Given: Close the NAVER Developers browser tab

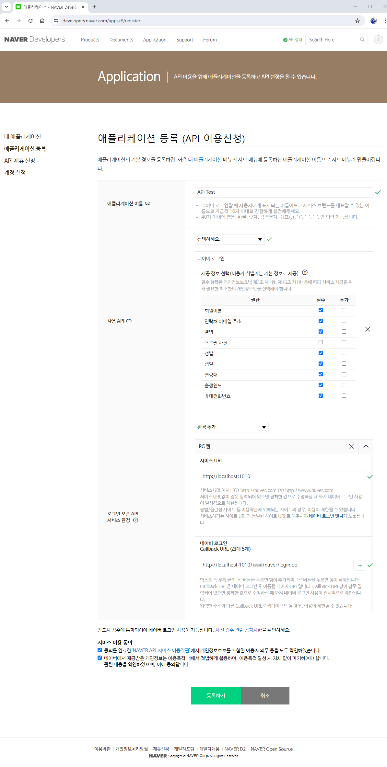Looking at the screenshot, I should [x=83, y=7].
